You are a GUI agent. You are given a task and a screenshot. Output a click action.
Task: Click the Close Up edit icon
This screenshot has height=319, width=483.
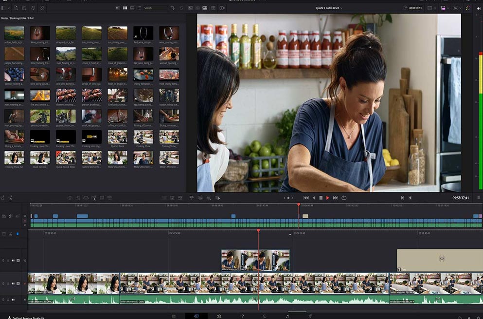click(x=94, y=198)
